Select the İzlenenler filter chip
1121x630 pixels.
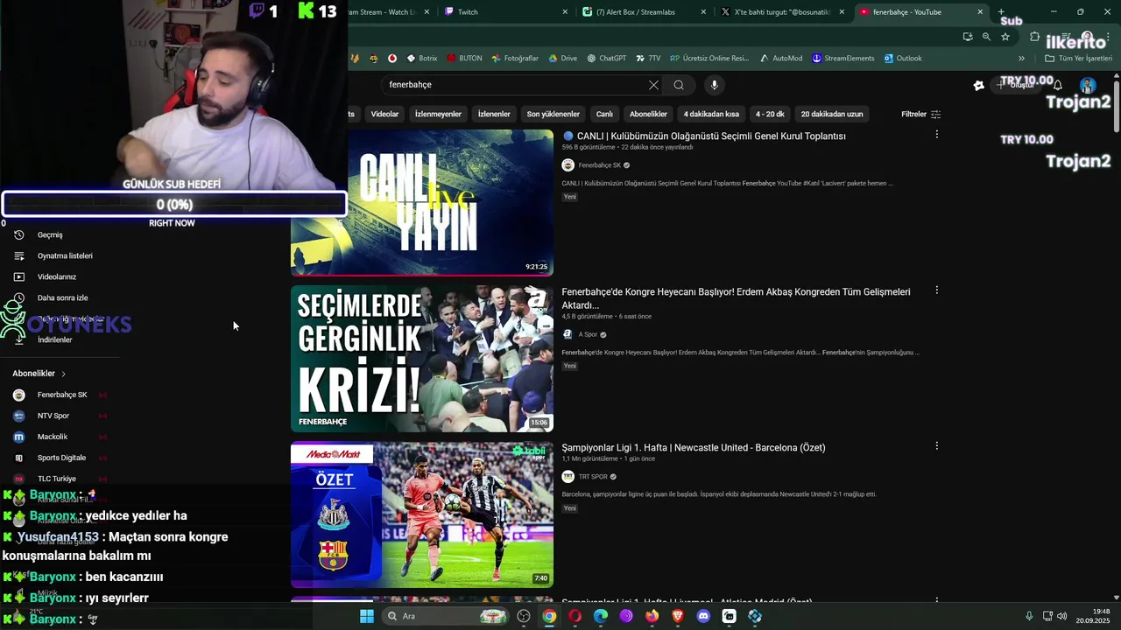click(x=494, y=114)
